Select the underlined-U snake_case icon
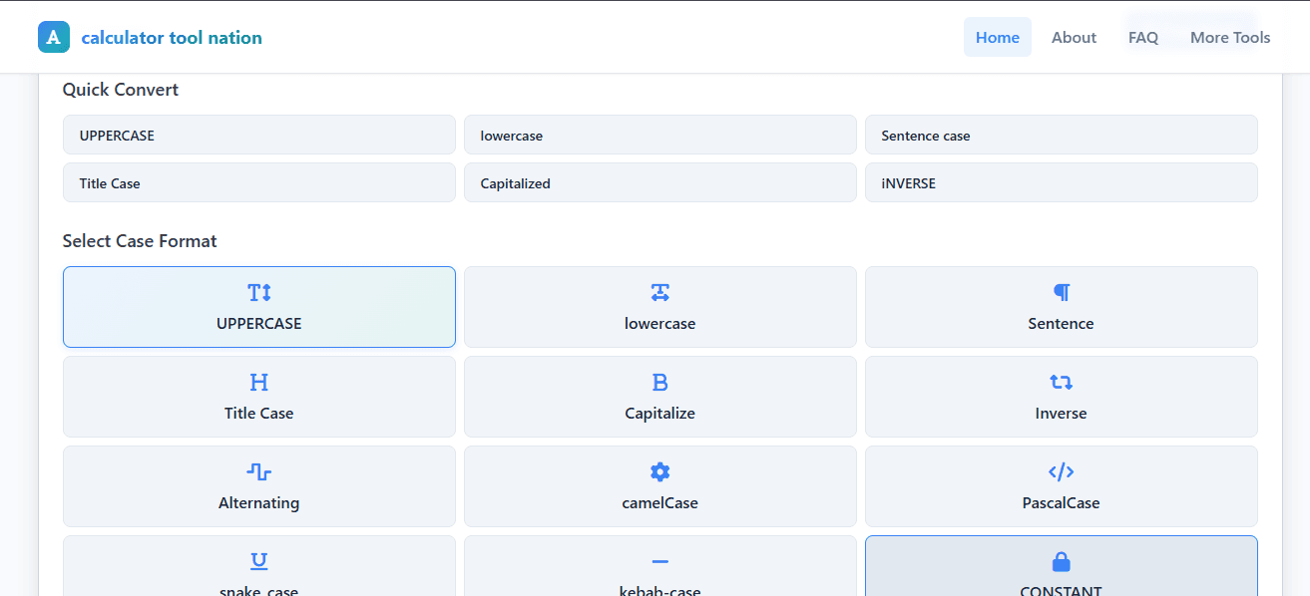The width and height of the screenshot is (1310, 596). tap(258, 561)
